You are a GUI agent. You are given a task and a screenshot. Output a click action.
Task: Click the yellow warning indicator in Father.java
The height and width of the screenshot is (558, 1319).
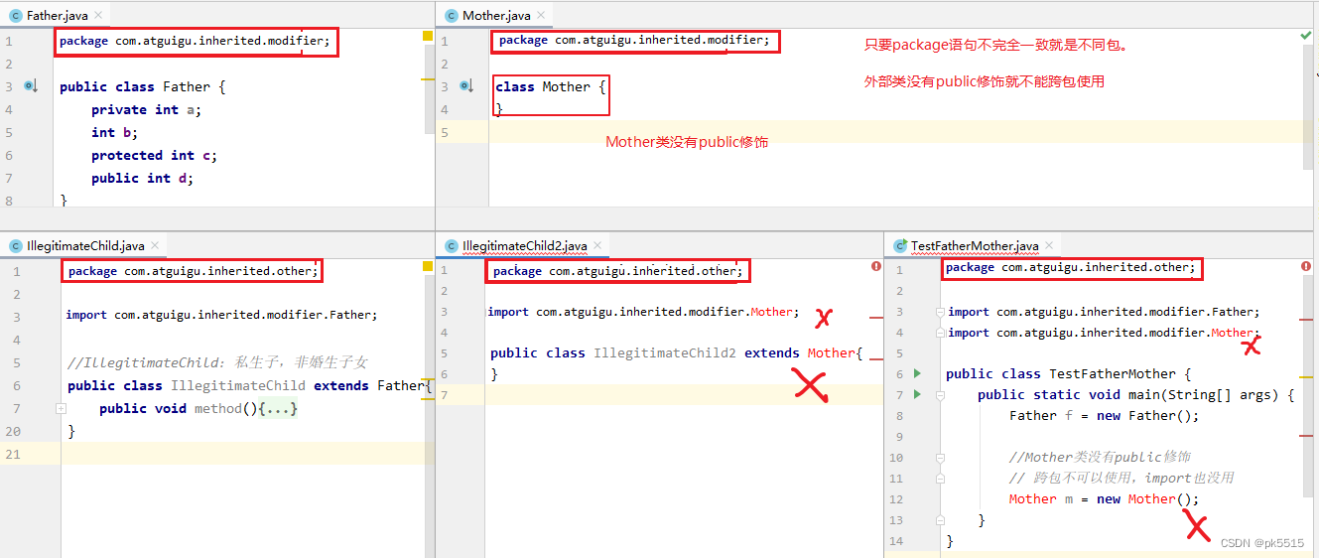click(428, 36)
